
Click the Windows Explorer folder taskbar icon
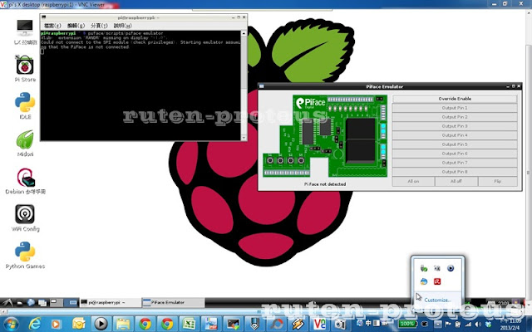(123, 325)
